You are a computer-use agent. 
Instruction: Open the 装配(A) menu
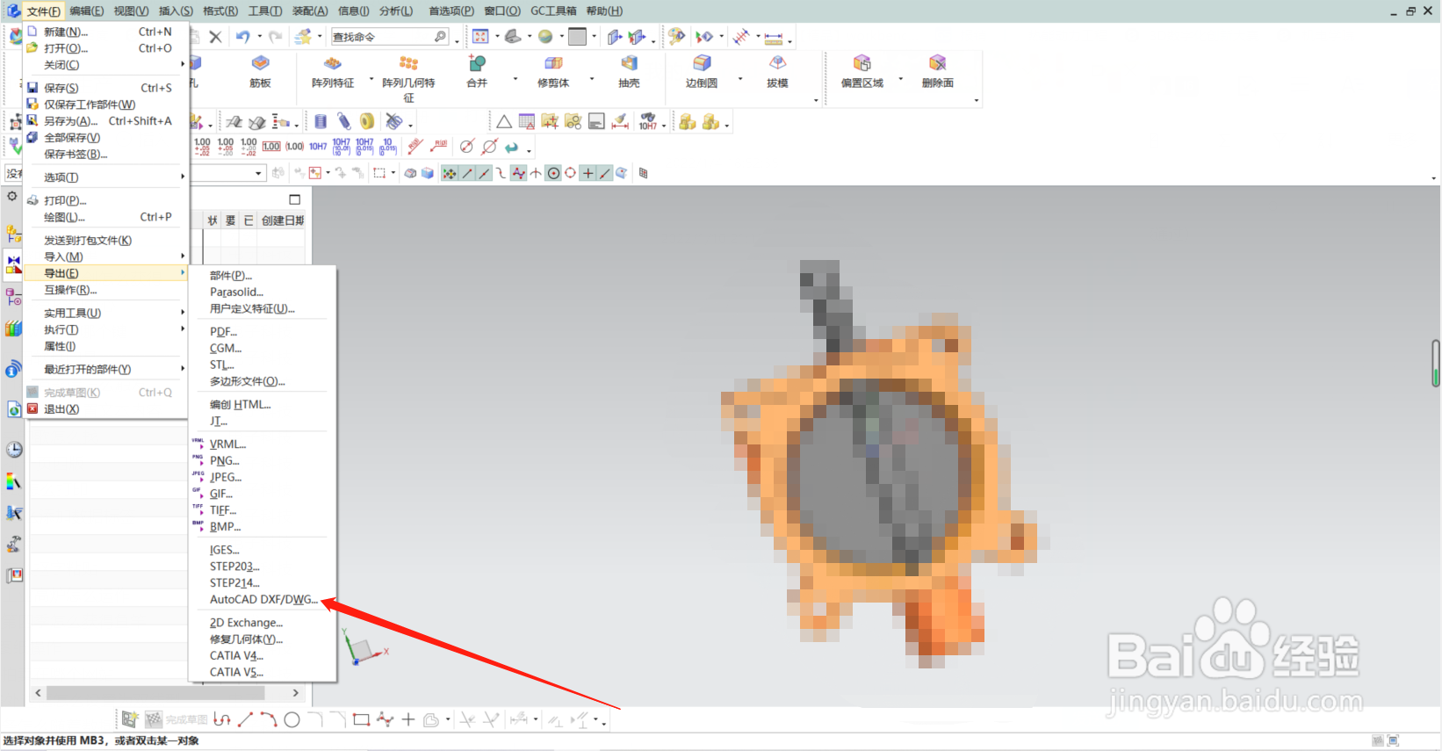coord(310,11)
